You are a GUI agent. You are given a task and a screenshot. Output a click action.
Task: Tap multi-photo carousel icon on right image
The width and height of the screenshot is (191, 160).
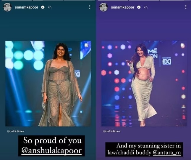coord(182,45)
